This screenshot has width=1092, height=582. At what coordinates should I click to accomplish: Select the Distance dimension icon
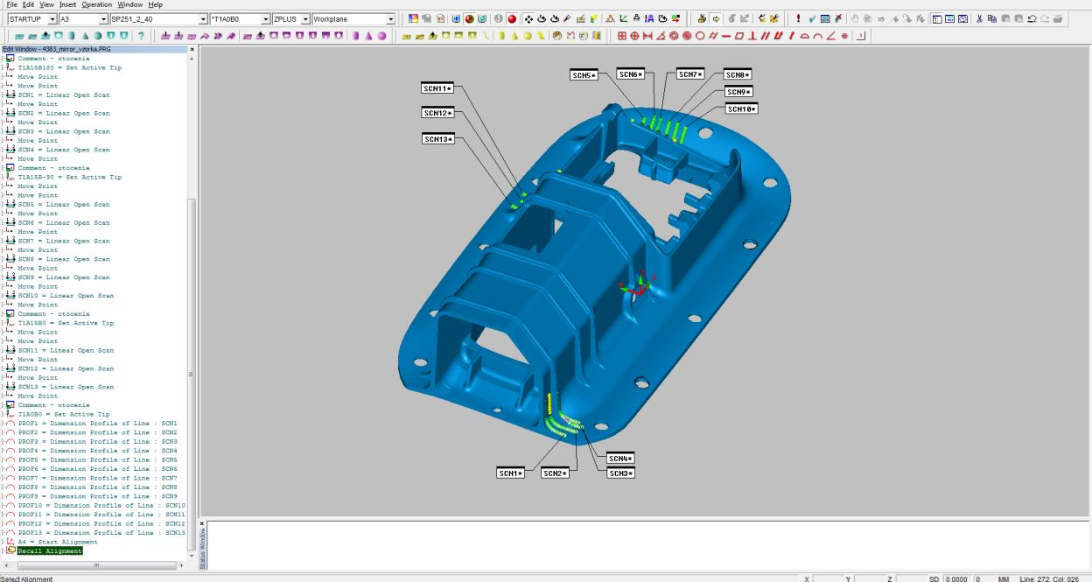[647, 36]
